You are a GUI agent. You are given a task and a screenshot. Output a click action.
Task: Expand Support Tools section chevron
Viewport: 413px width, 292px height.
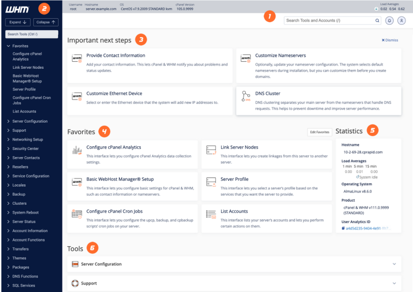point(394,283)
